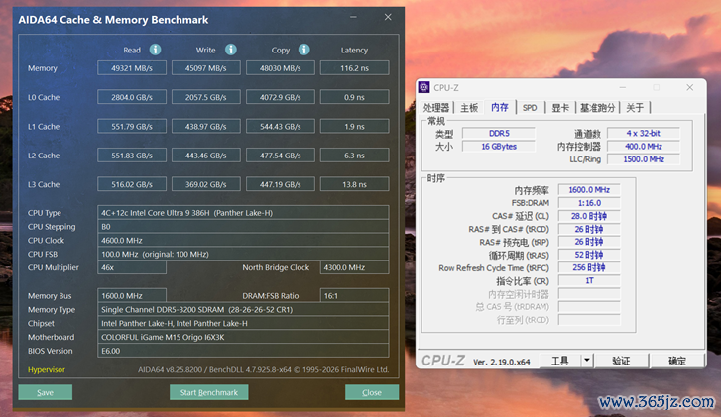Click the tRFC value 256 时钟 in CPU-Z
This screenshot has height=417, width=721.
pyautogui.click(x=589, y=267)
